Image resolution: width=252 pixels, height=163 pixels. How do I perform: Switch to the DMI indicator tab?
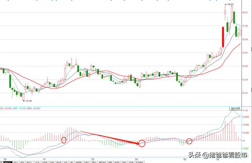click(x=52, y=161)
